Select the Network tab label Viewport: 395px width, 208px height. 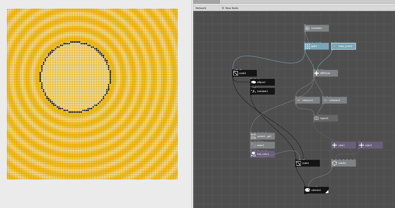point(201,8)
